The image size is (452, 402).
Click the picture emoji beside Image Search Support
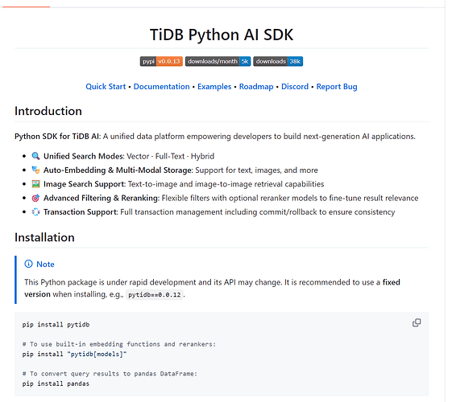(x=35, y=184)
